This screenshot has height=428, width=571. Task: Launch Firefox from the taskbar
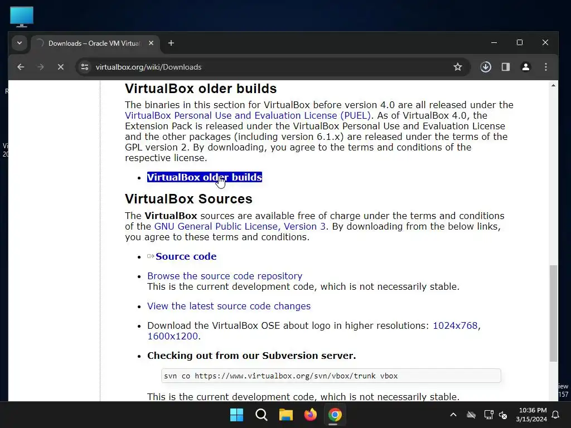pyautogui.click(x=310, y=415)
